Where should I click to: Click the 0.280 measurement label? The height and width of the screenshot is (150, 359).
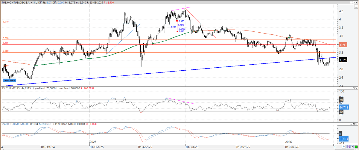(174, 27)
